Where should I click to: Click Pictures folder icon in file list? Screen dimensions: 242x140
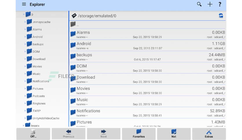(73, 123)
